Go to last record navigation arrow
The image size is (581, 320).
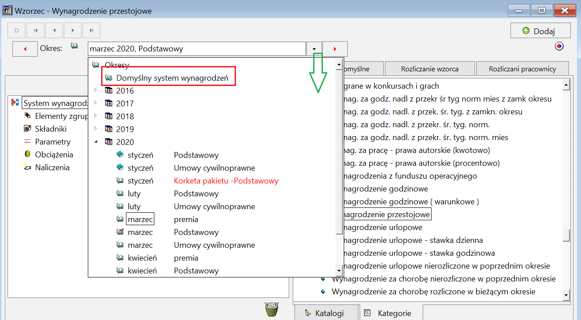pos(91,31)
